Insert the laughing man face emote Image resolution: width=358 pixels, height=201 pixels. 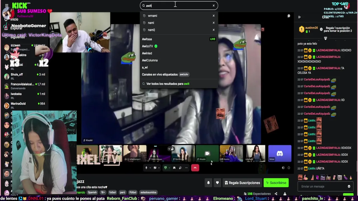click(300, 177)
